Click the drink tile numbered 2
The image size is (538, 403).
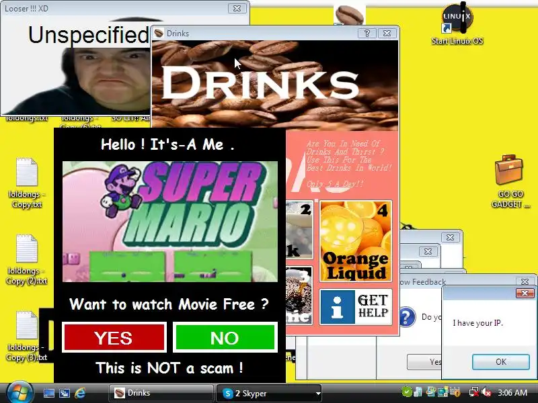click(299, 230)
